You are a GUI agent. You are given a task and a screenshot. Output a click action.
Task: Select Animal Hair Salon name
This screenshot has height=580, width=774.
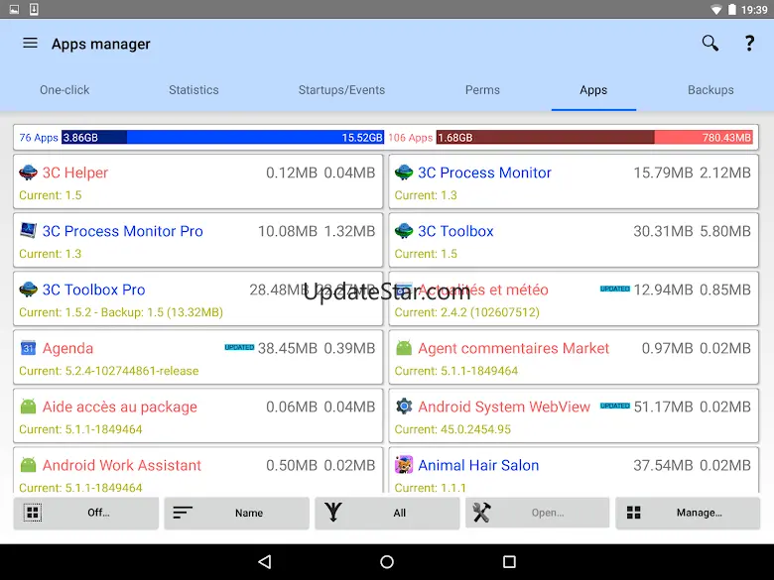coord(478,465)
